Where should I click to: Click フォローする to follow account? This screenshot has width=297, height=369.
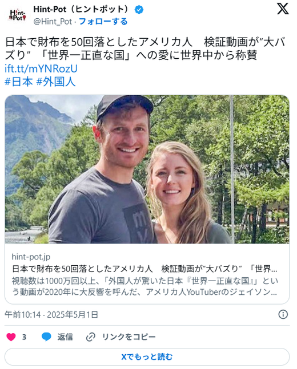point(103,22)
